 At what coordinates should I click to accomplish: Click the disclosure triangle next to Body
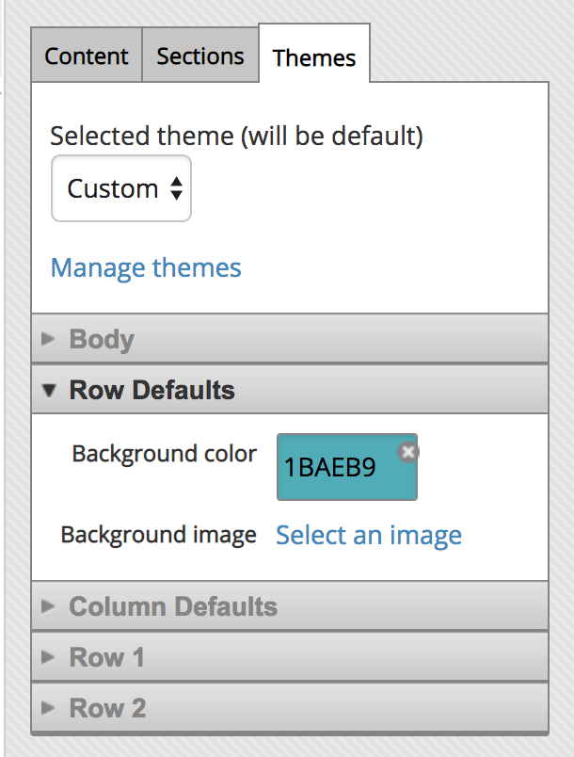coord(48,339)
